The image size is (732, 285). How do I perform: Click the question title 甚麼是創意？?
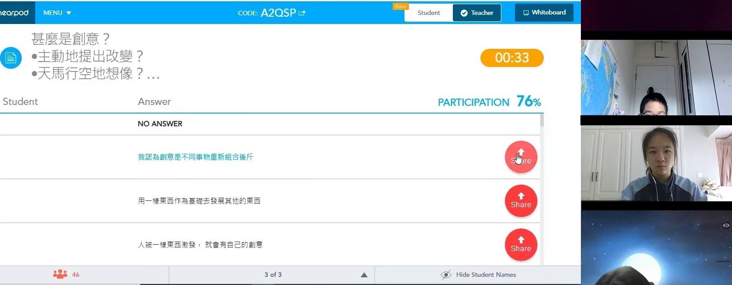pyautogui.click(x=71, y=39)
